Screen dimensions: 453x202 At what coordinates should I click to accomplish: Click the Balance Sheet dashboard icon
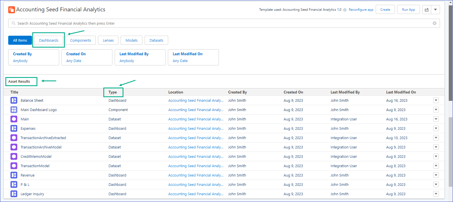[14, 100]
